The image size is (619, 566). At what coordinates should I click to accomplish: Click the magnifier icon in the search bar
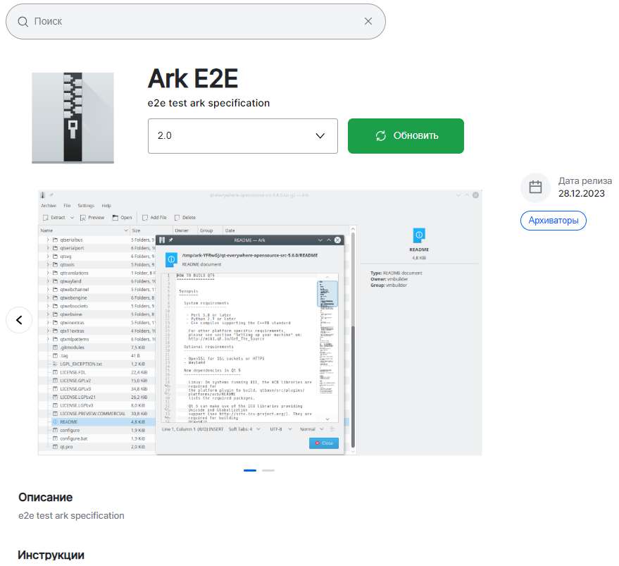[x=23, y=22]
